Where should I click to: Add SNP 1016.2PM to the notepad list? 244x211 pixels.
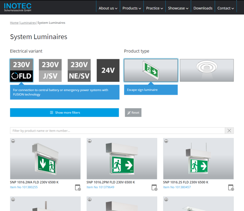154,188
